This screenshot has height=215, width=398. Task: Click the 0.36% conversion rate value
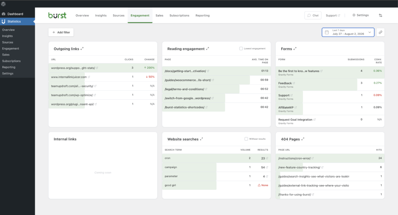pos(377,71)
